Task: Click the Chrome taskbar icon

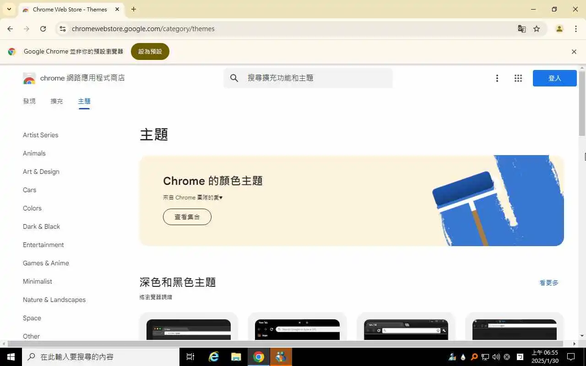Action: coord(259,357)
